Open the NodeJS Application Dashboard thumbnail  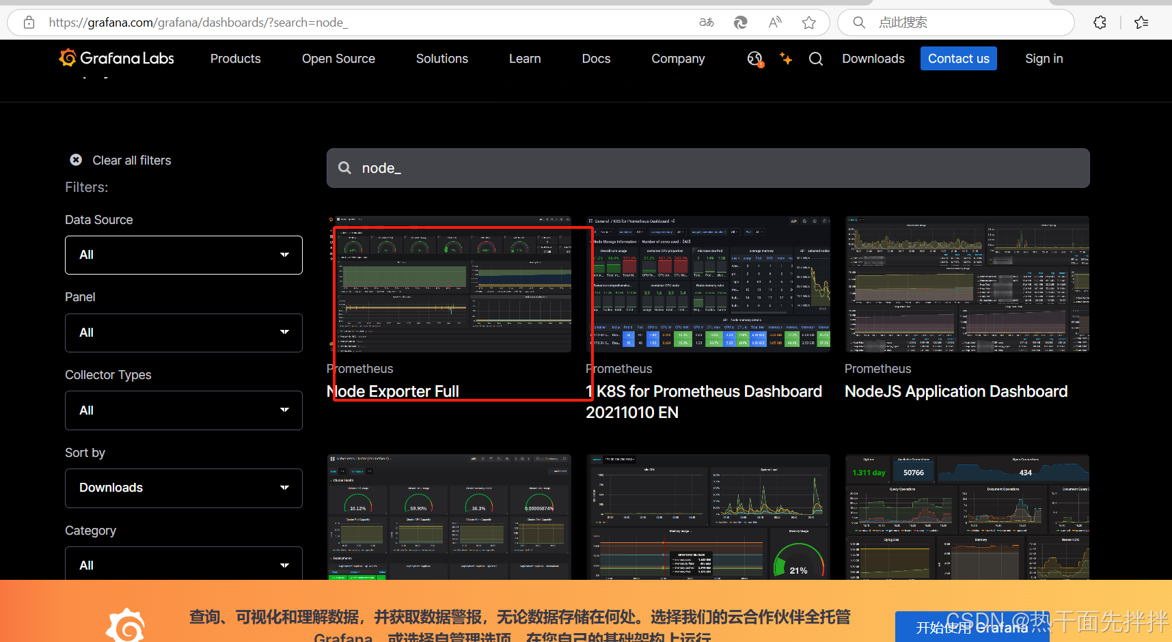click(x=967, y=284)
